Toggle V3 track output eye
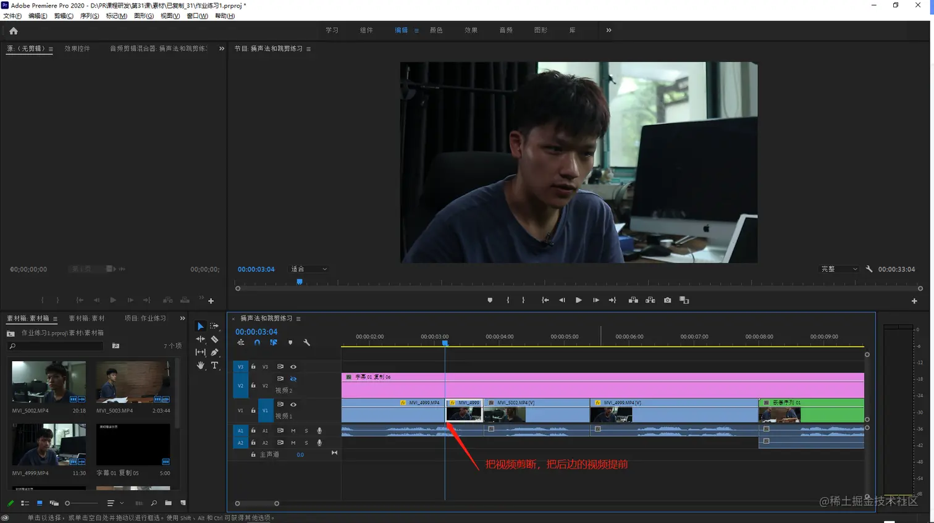The width and height of the screenshot is (934, 523). pos(293,367)
